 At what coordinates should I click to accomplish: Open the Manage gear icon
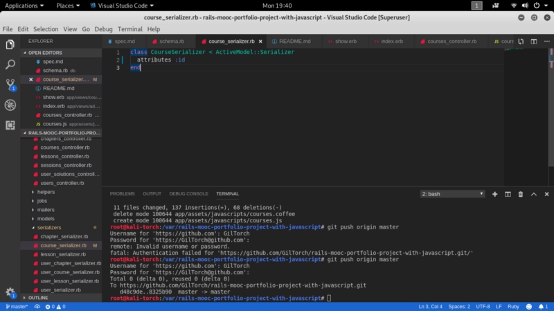tap(10, 292)
